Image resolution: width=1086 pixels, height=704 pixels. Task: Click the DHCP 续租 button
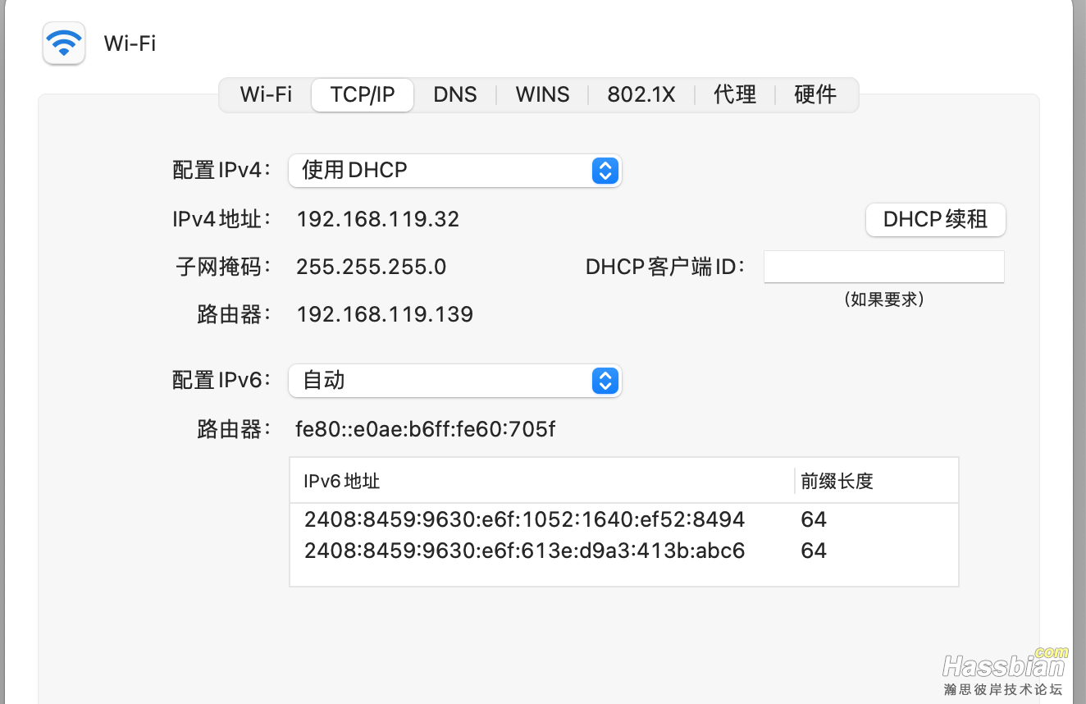[936, 219]
